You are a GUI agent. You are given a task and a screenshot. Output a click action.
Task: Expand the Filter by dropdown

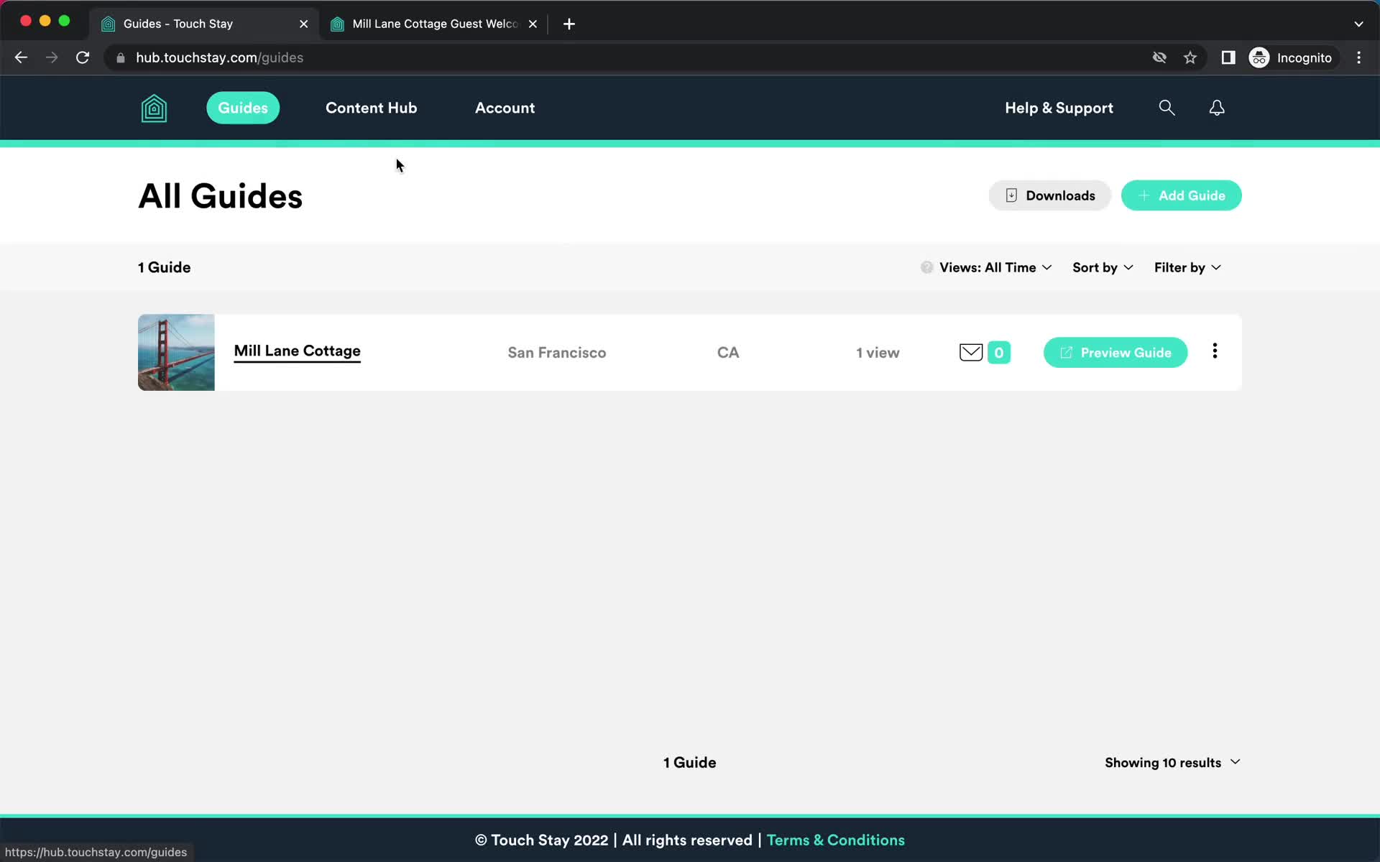(x=1186, y=267)
